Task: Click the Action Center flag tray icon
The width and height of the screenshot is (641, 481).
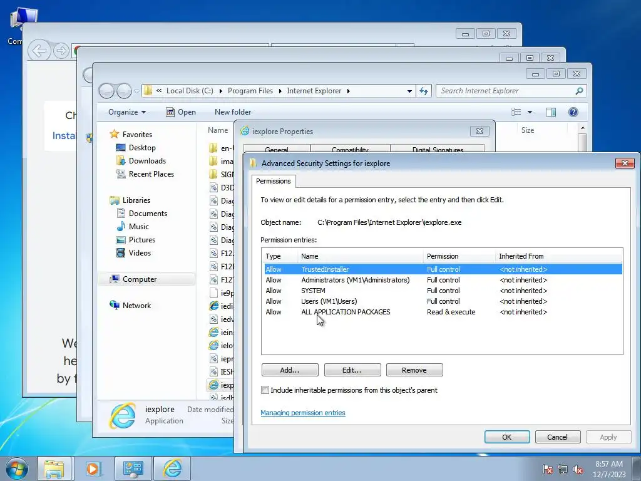Action: tap(547, 469)
